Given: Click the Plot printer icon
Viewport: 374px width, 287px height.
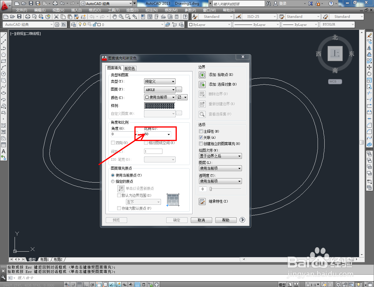Looking at the screenshot, I should click(28, 17).
